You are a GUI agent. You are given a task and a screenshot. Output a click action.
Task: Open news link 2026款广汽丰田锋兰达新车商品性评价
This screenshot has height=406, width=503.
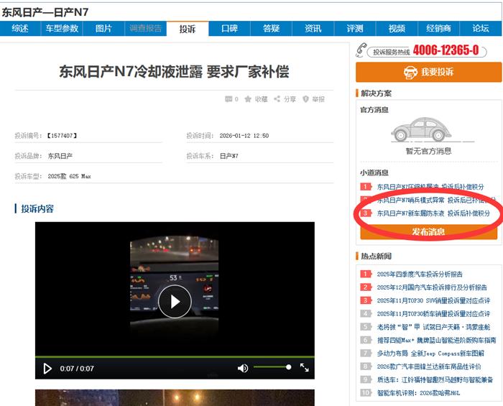pos(429,366)
